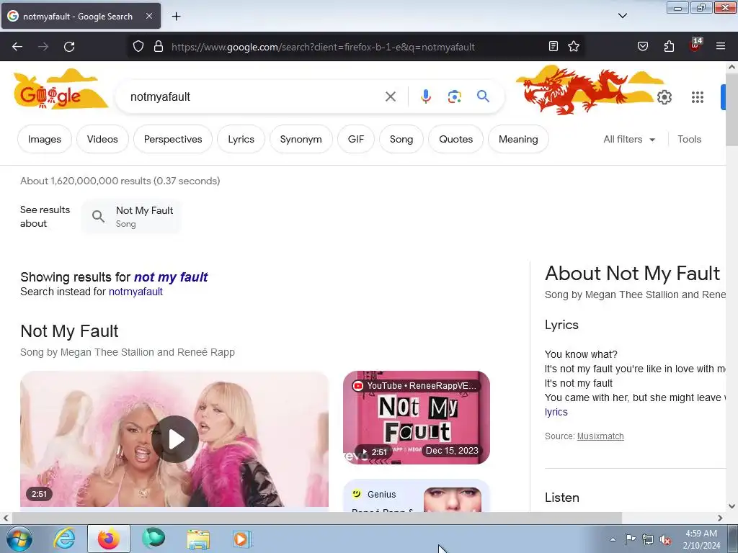Click 'Song by Megan Thee Stallion and Reneé Rapp'
The width and height of the screenshot is (738, 553).
tap(128, 352)
